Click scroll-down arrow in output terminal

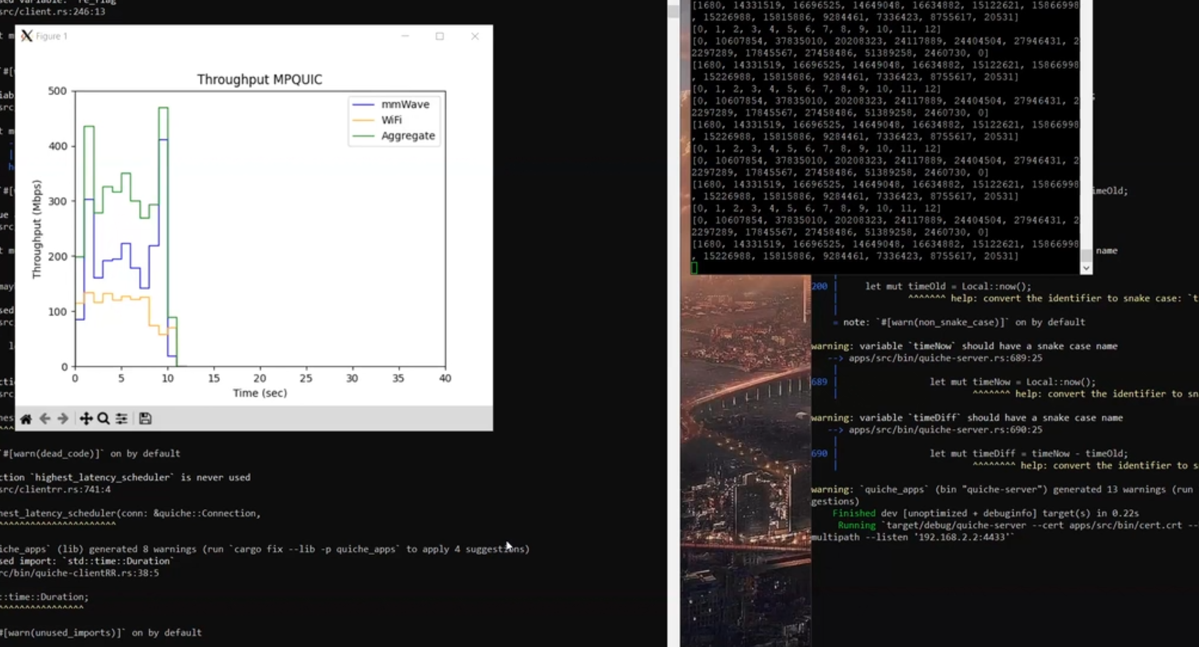click(1086, 268)
